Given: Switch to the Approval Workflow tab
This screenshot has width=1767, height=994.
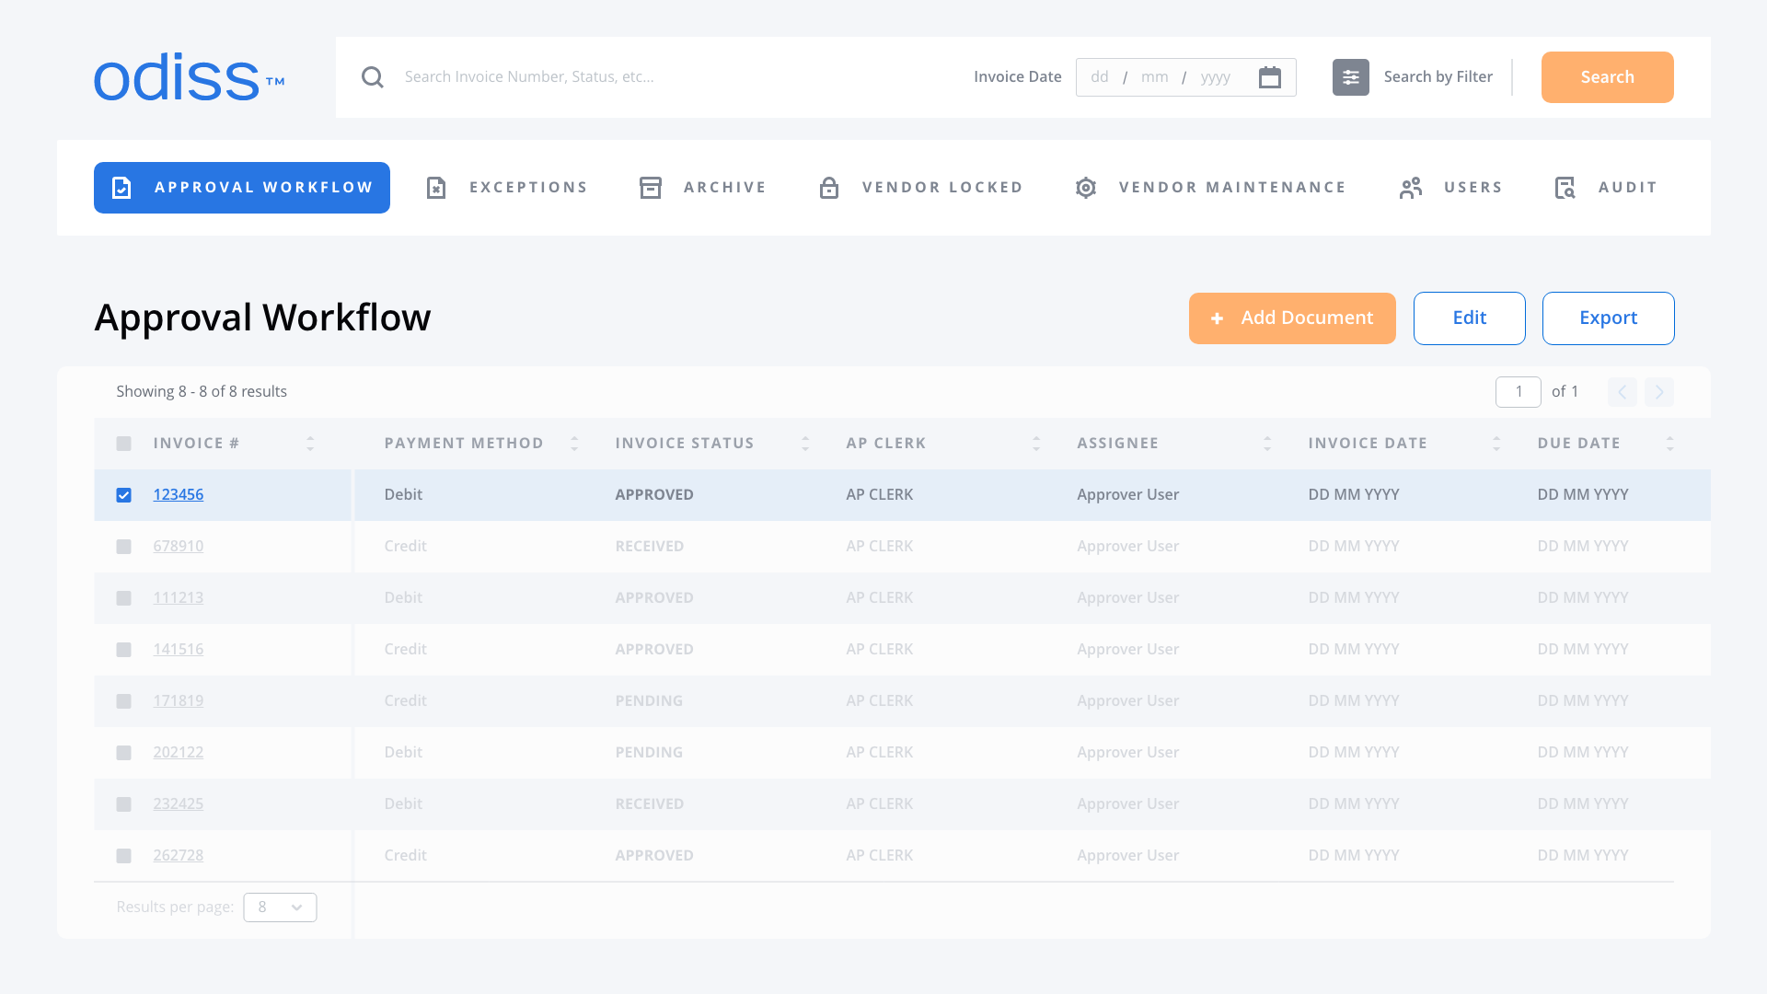Looking at the screenshot, I should point(241,187).
